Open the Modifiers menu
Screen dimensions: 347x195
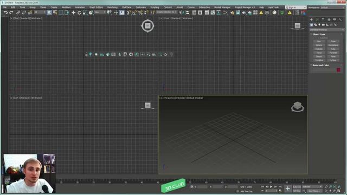pos(66,7)
